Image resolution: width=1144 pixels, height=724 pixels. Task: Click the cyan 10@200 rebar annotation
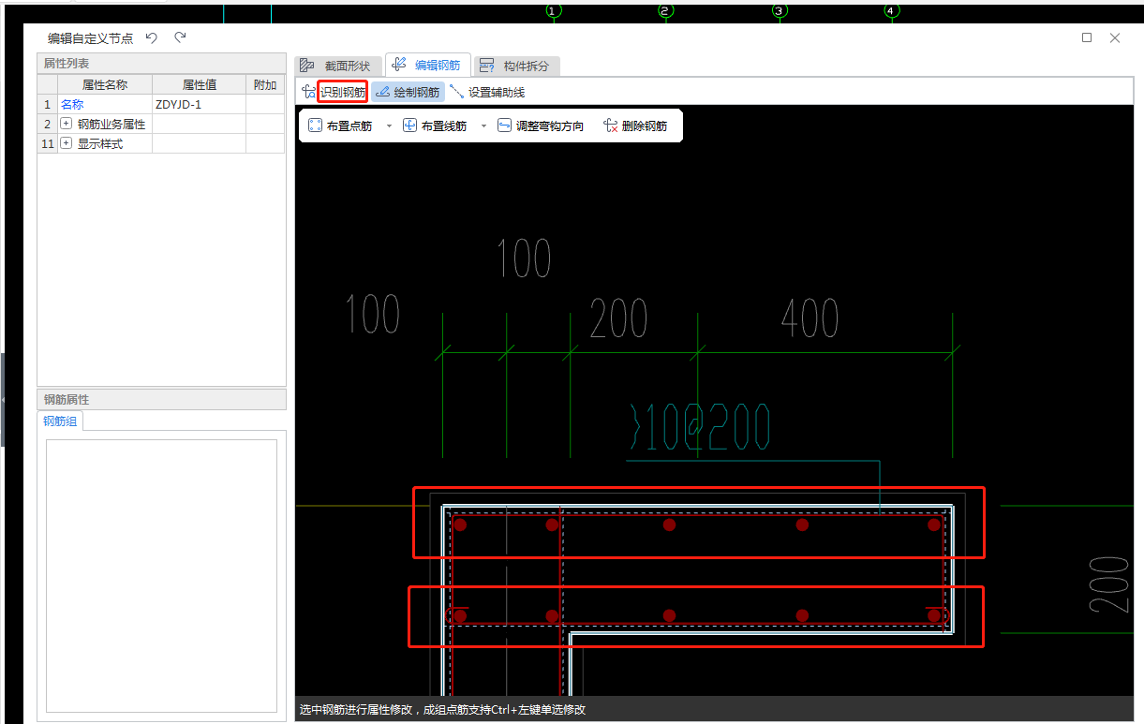click(x=701, y=426)
